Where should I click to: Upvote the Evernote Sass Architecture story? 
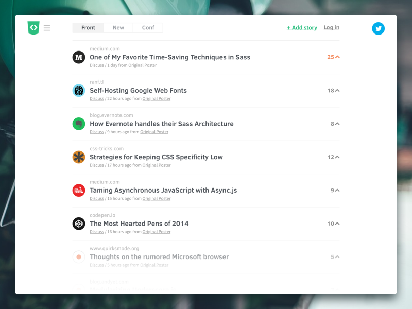coord(337,124)
